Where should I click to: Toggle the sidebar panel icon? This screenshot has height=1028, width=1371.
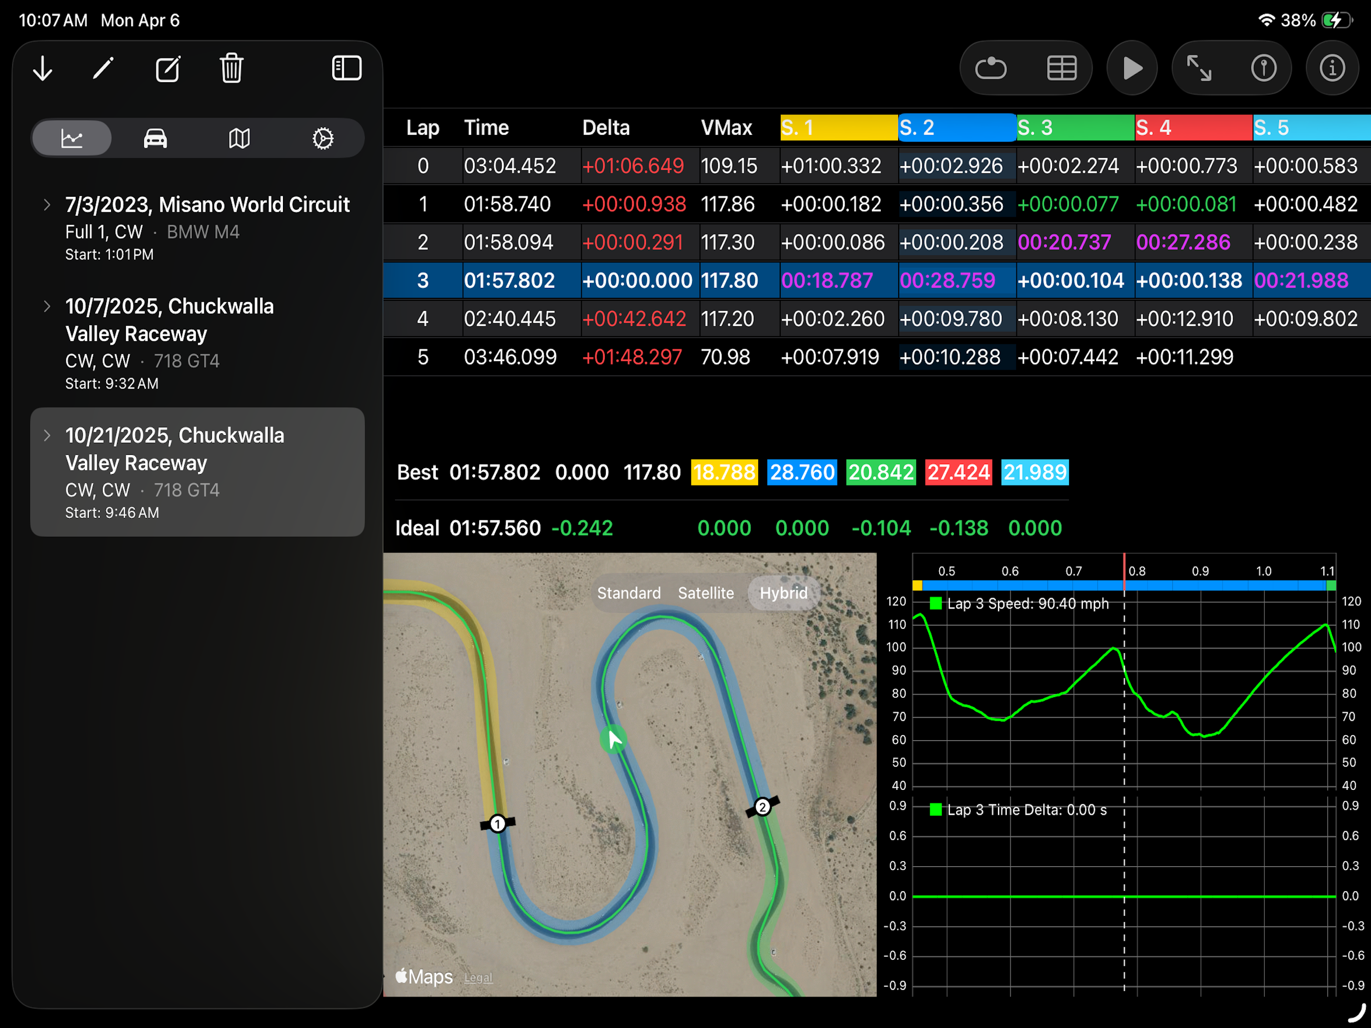pos(346,68)
